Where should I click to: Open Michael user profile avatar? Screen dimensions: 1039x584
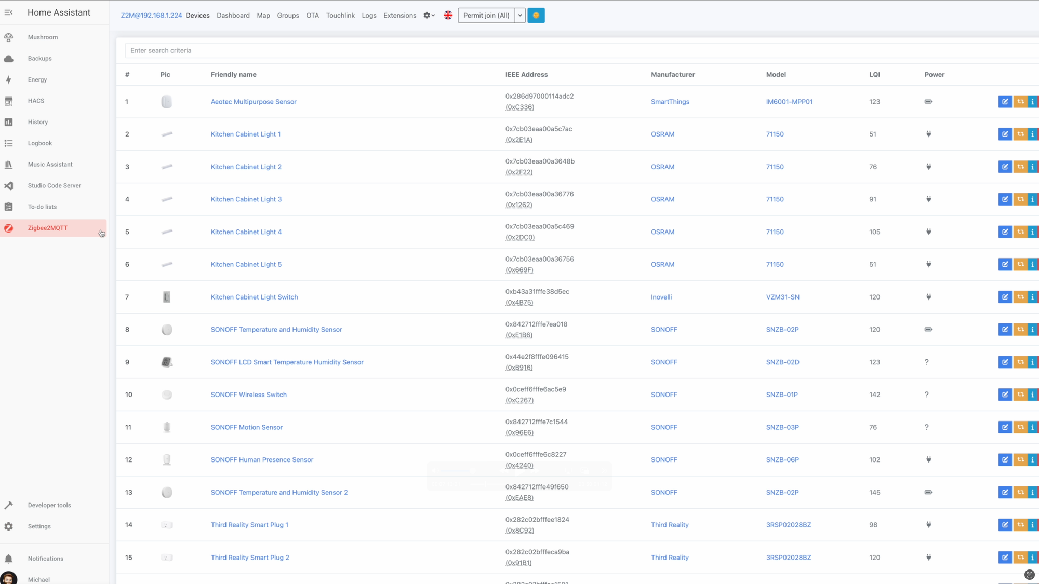coord(8,578)
